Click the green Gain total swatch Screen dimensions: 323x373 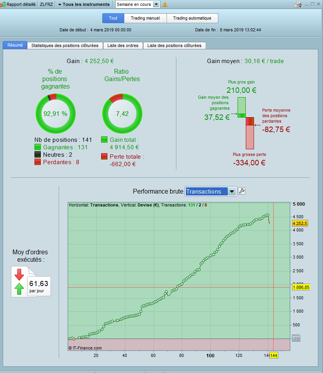tap(104, 139)
